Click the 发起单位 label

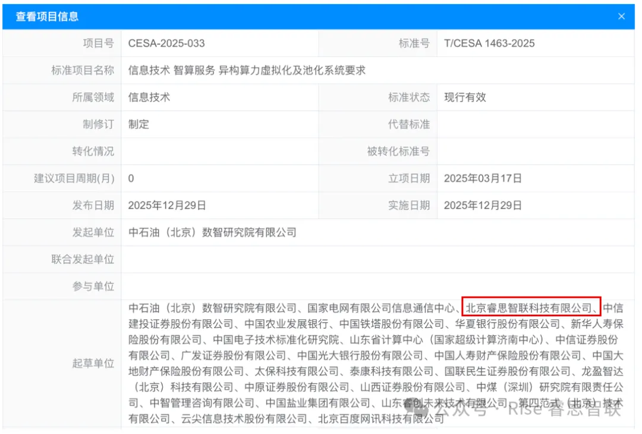[x=93, y=232]
